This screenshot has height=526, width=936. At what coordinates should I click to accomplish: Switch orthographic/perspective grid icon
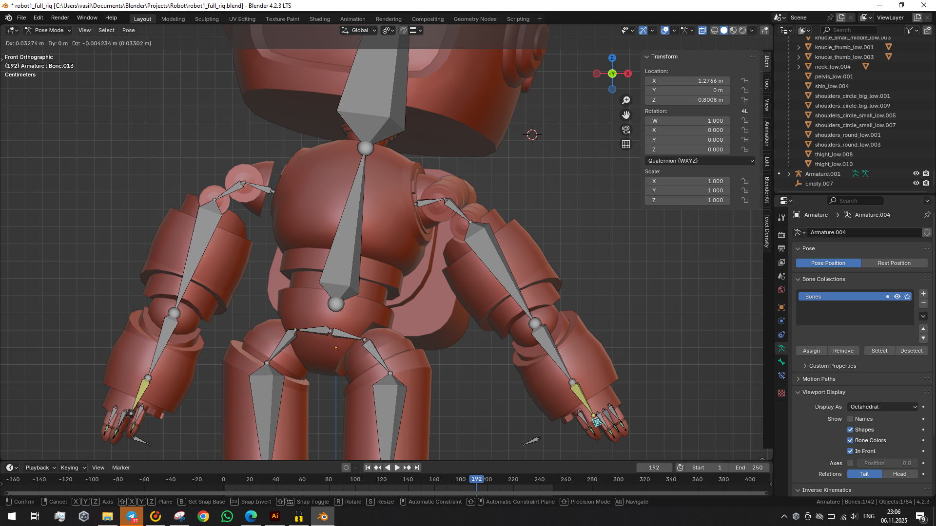[626, 145]
